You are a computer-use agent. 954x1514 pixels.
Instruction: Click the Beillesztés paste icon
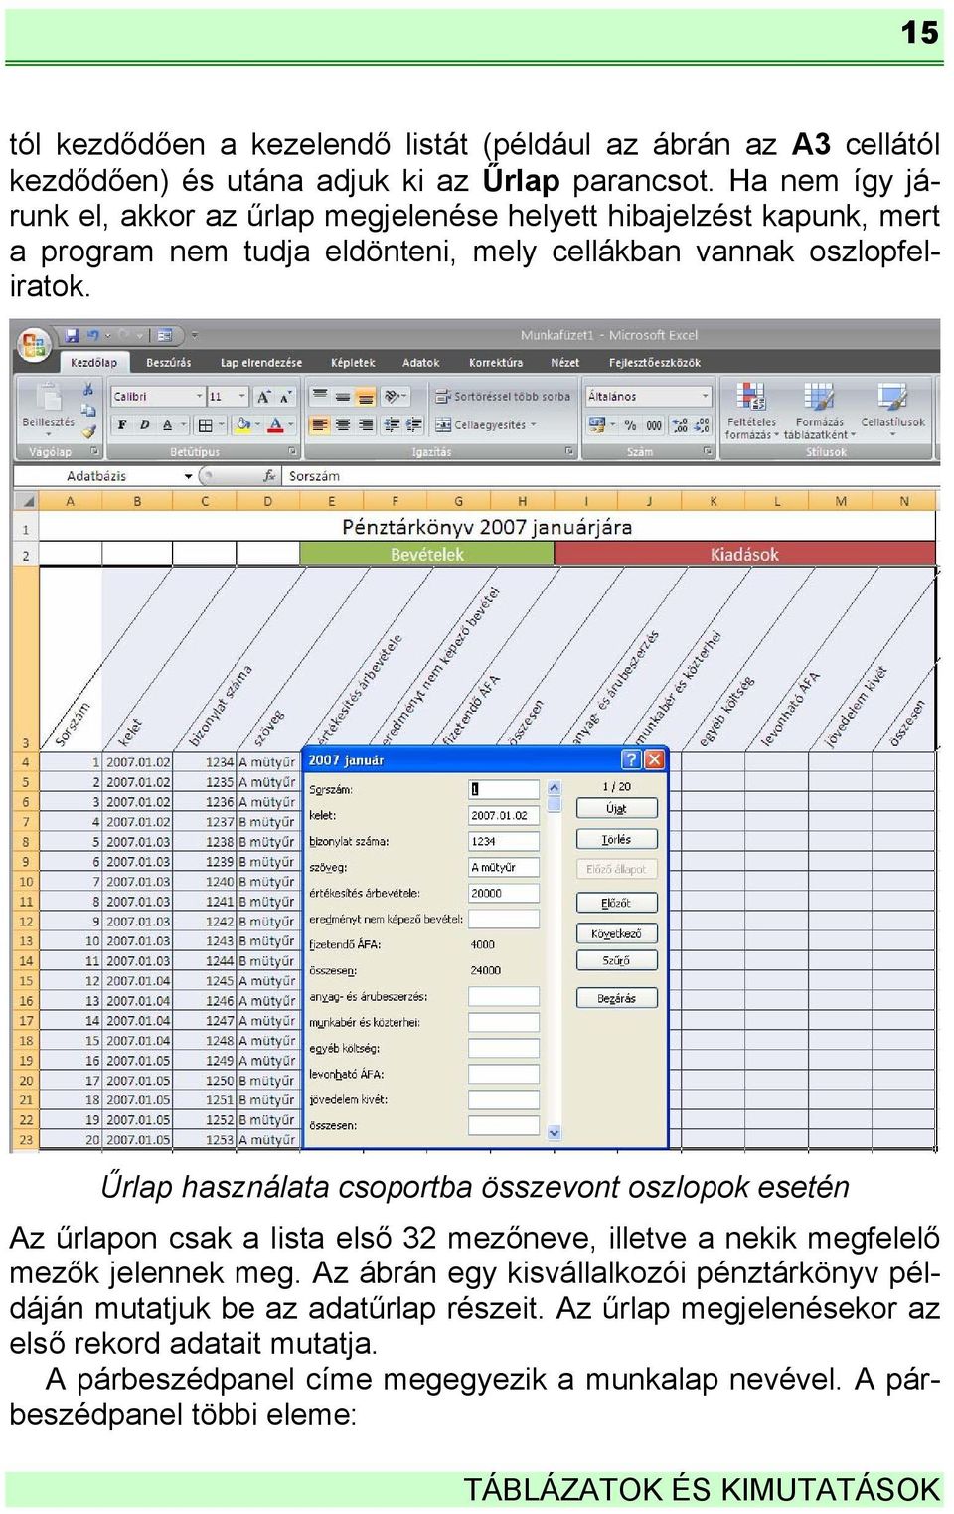tap(48, 397)
